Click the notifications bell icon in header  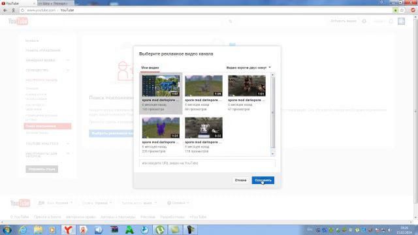click(x=391, y=21)
